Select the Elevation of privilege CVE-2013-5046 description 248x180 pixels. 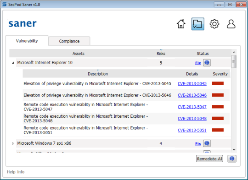click(97, 95)
